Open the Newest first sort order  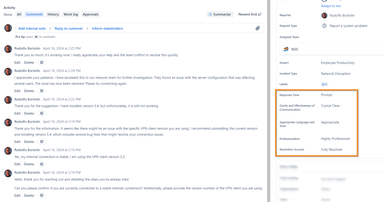tap(250, 14)
